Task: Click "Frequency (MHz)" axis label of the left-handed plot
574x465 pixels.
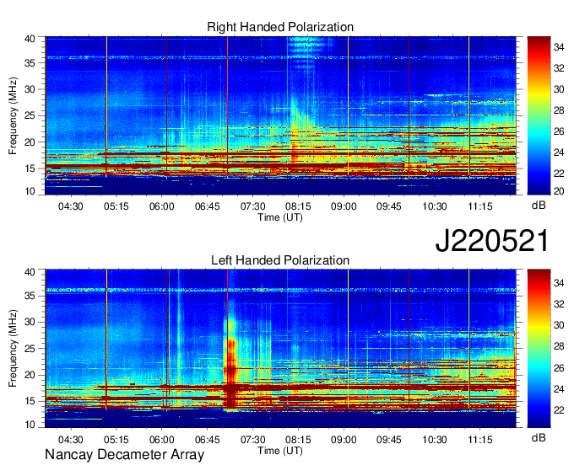Action: [13, 349]
